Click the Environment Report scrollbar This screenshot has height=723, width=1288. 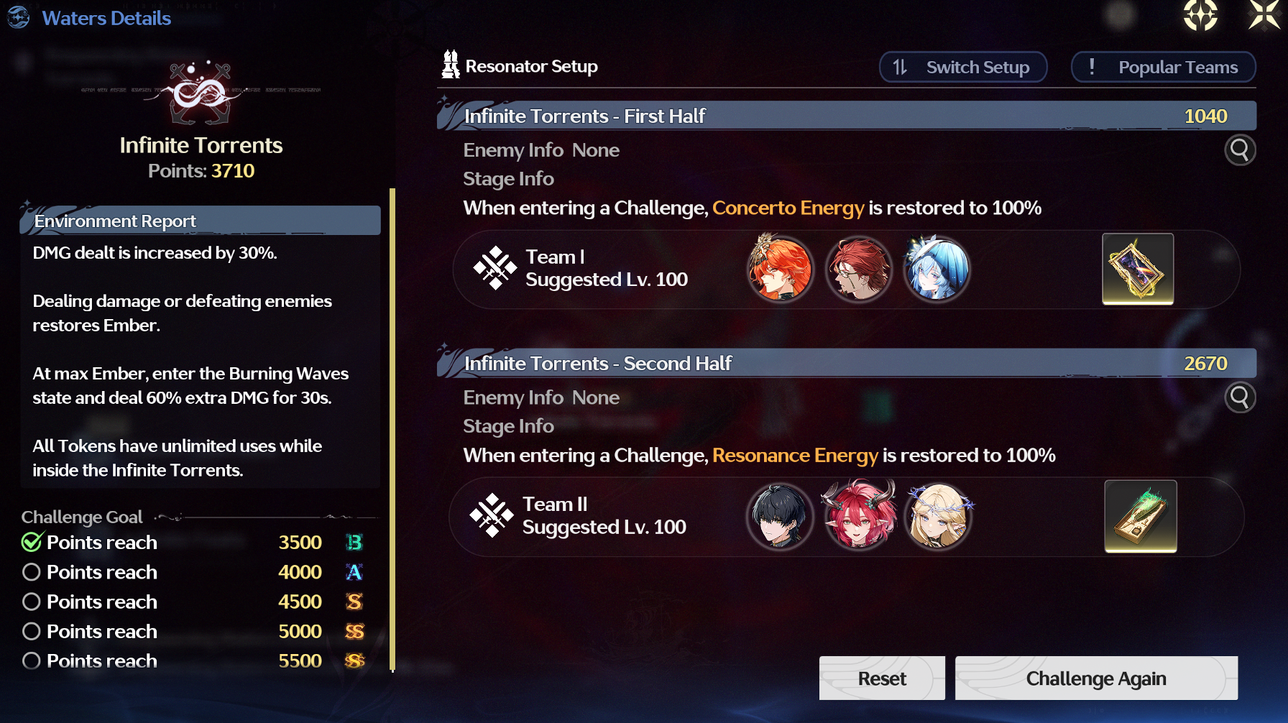coord(392,430)
